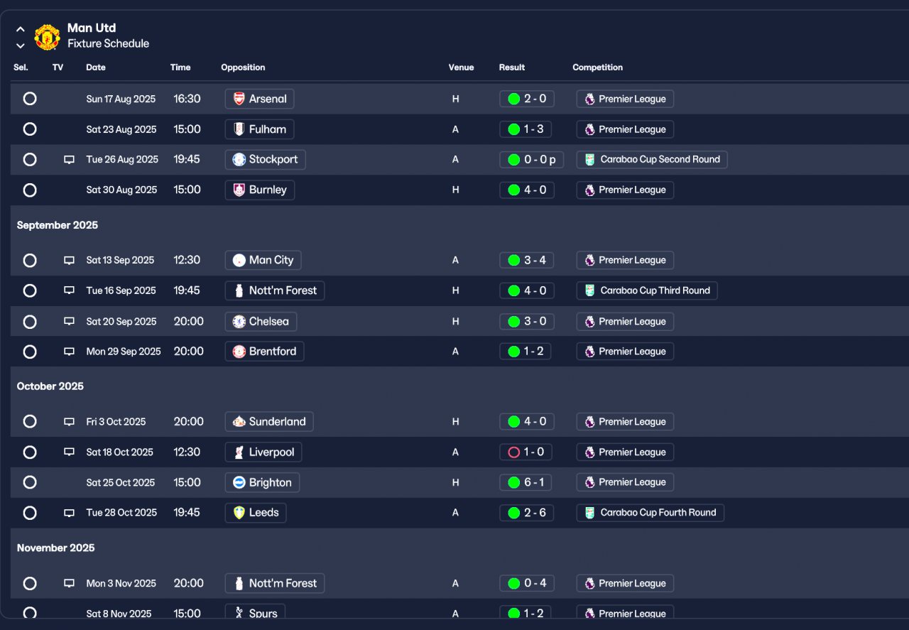Click TV icon on Chelsea row
The height and width of the screenshot is (630, 909).
69,322
